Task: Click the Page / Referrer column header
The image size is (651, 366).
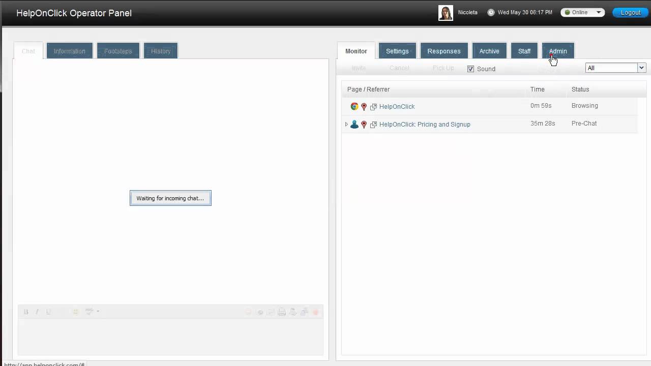Action: [x=368, y=89]
